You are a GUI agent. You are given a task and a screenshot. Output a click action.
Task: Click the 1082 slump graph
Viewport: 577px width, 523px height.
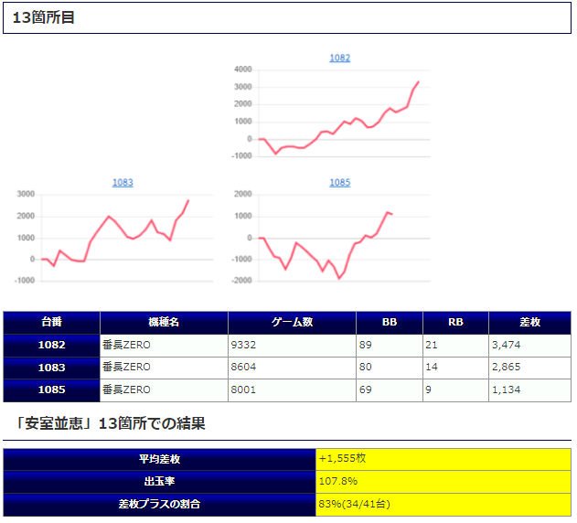[331, 112]
